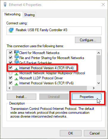Open Properties for the selected item

coord(87,97)
